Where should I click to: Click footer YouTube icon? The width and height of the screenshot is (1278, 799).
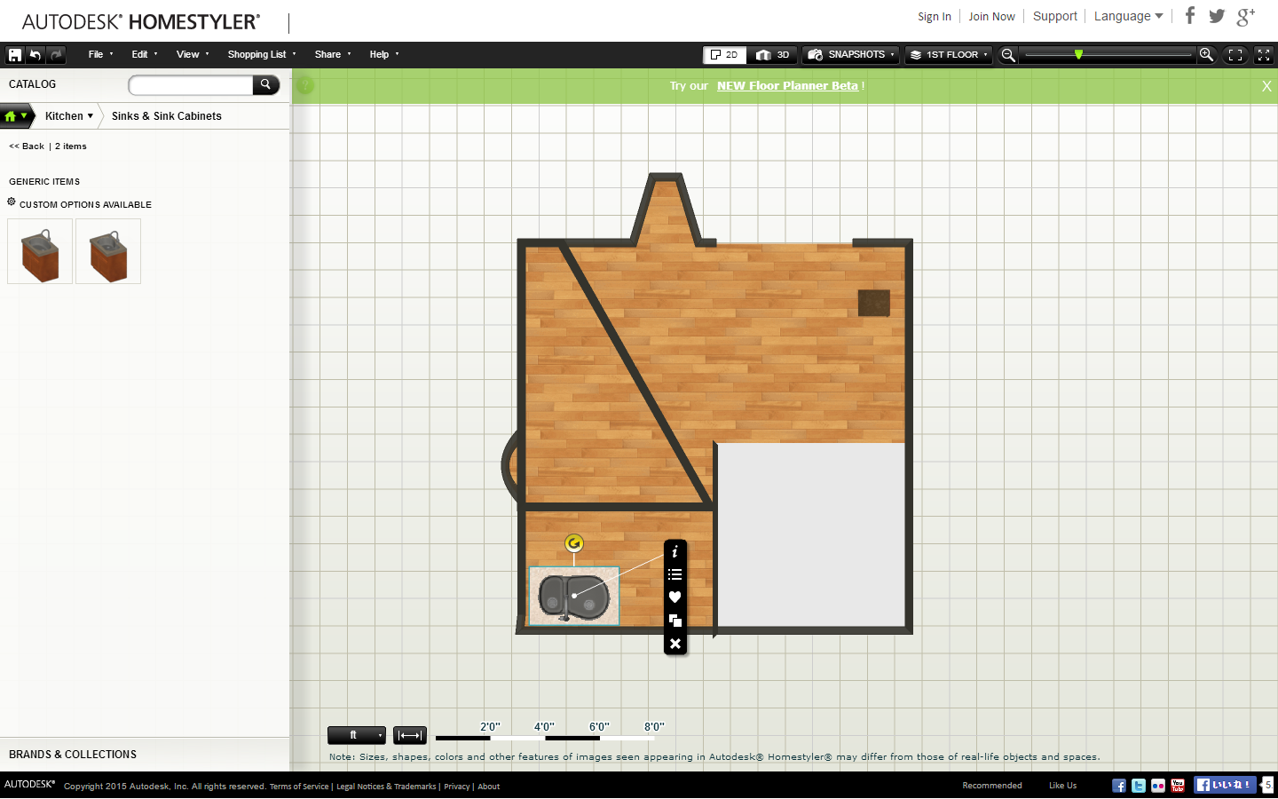[x=1178, y=786]
